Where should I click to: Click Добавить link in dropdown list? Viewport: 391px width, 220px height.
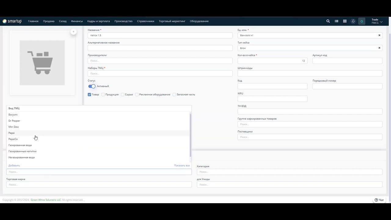click(14, 166)
